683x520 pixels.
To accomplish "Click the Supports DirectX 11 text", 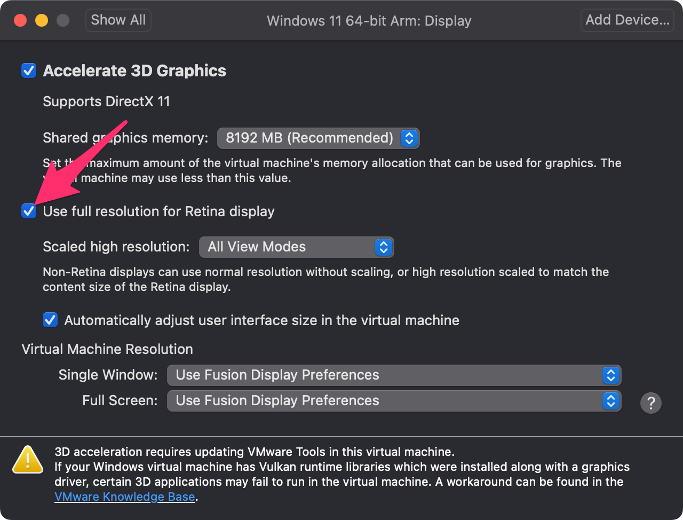I will pos(106,101).
